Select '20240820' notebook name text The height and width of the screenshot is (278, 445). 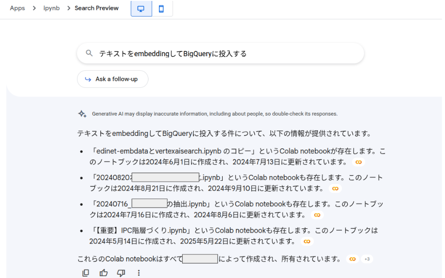coord(113,177)
